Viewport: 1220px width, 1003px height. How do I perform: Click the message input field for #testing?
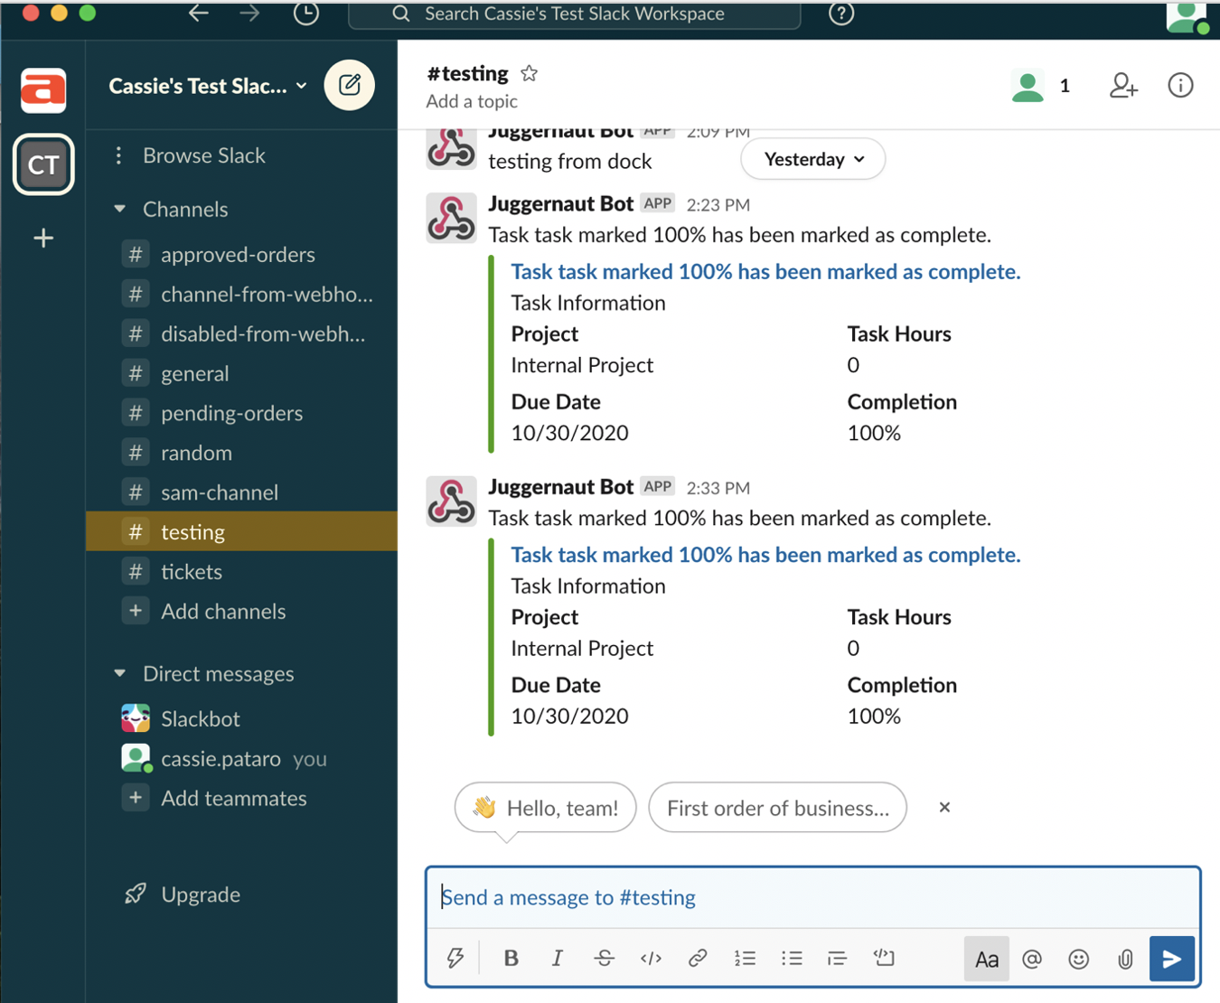[x=813, y=897]
